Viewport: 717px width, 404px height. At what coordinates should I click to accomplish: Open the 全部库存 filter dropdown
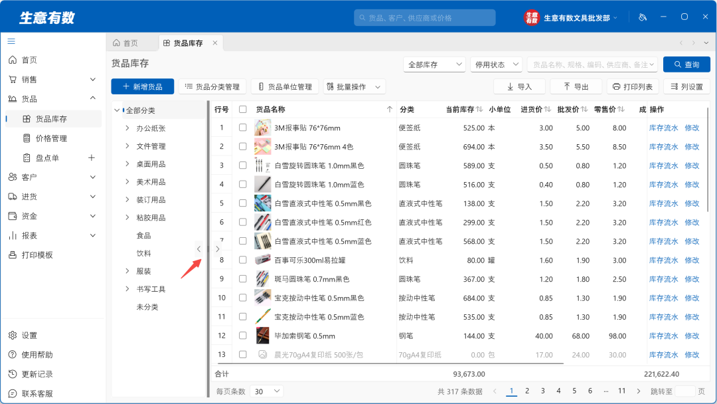point(434,64)
